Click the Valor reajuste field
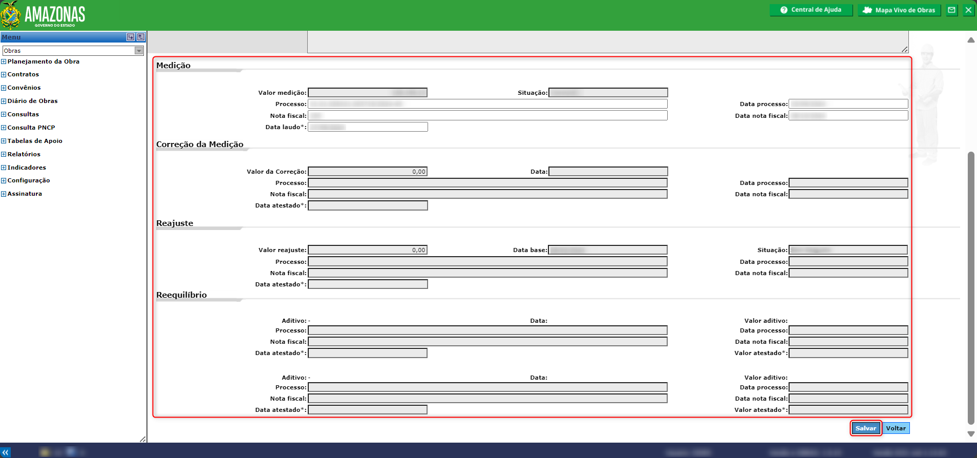The width and height of the screenshot is (977, 458). pos(368,250)
